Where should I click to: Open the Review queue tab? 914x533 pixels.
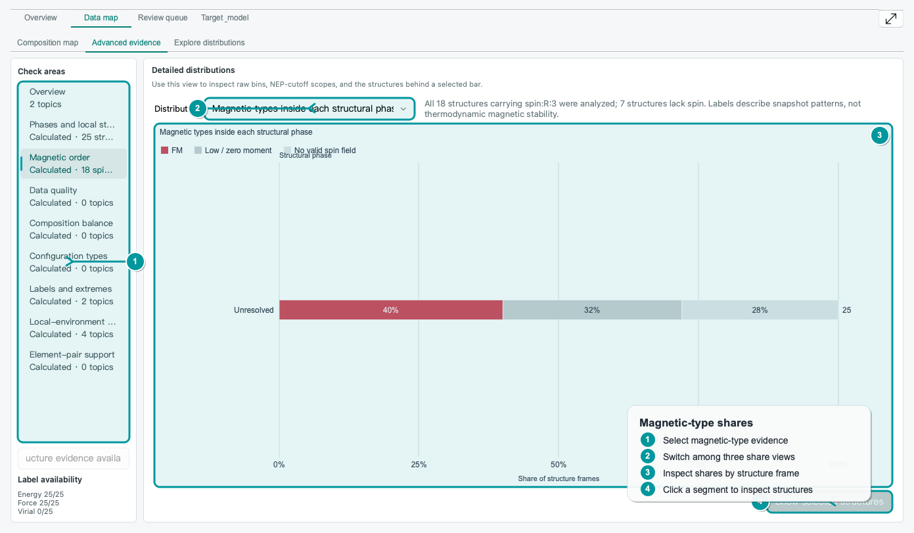163,18
